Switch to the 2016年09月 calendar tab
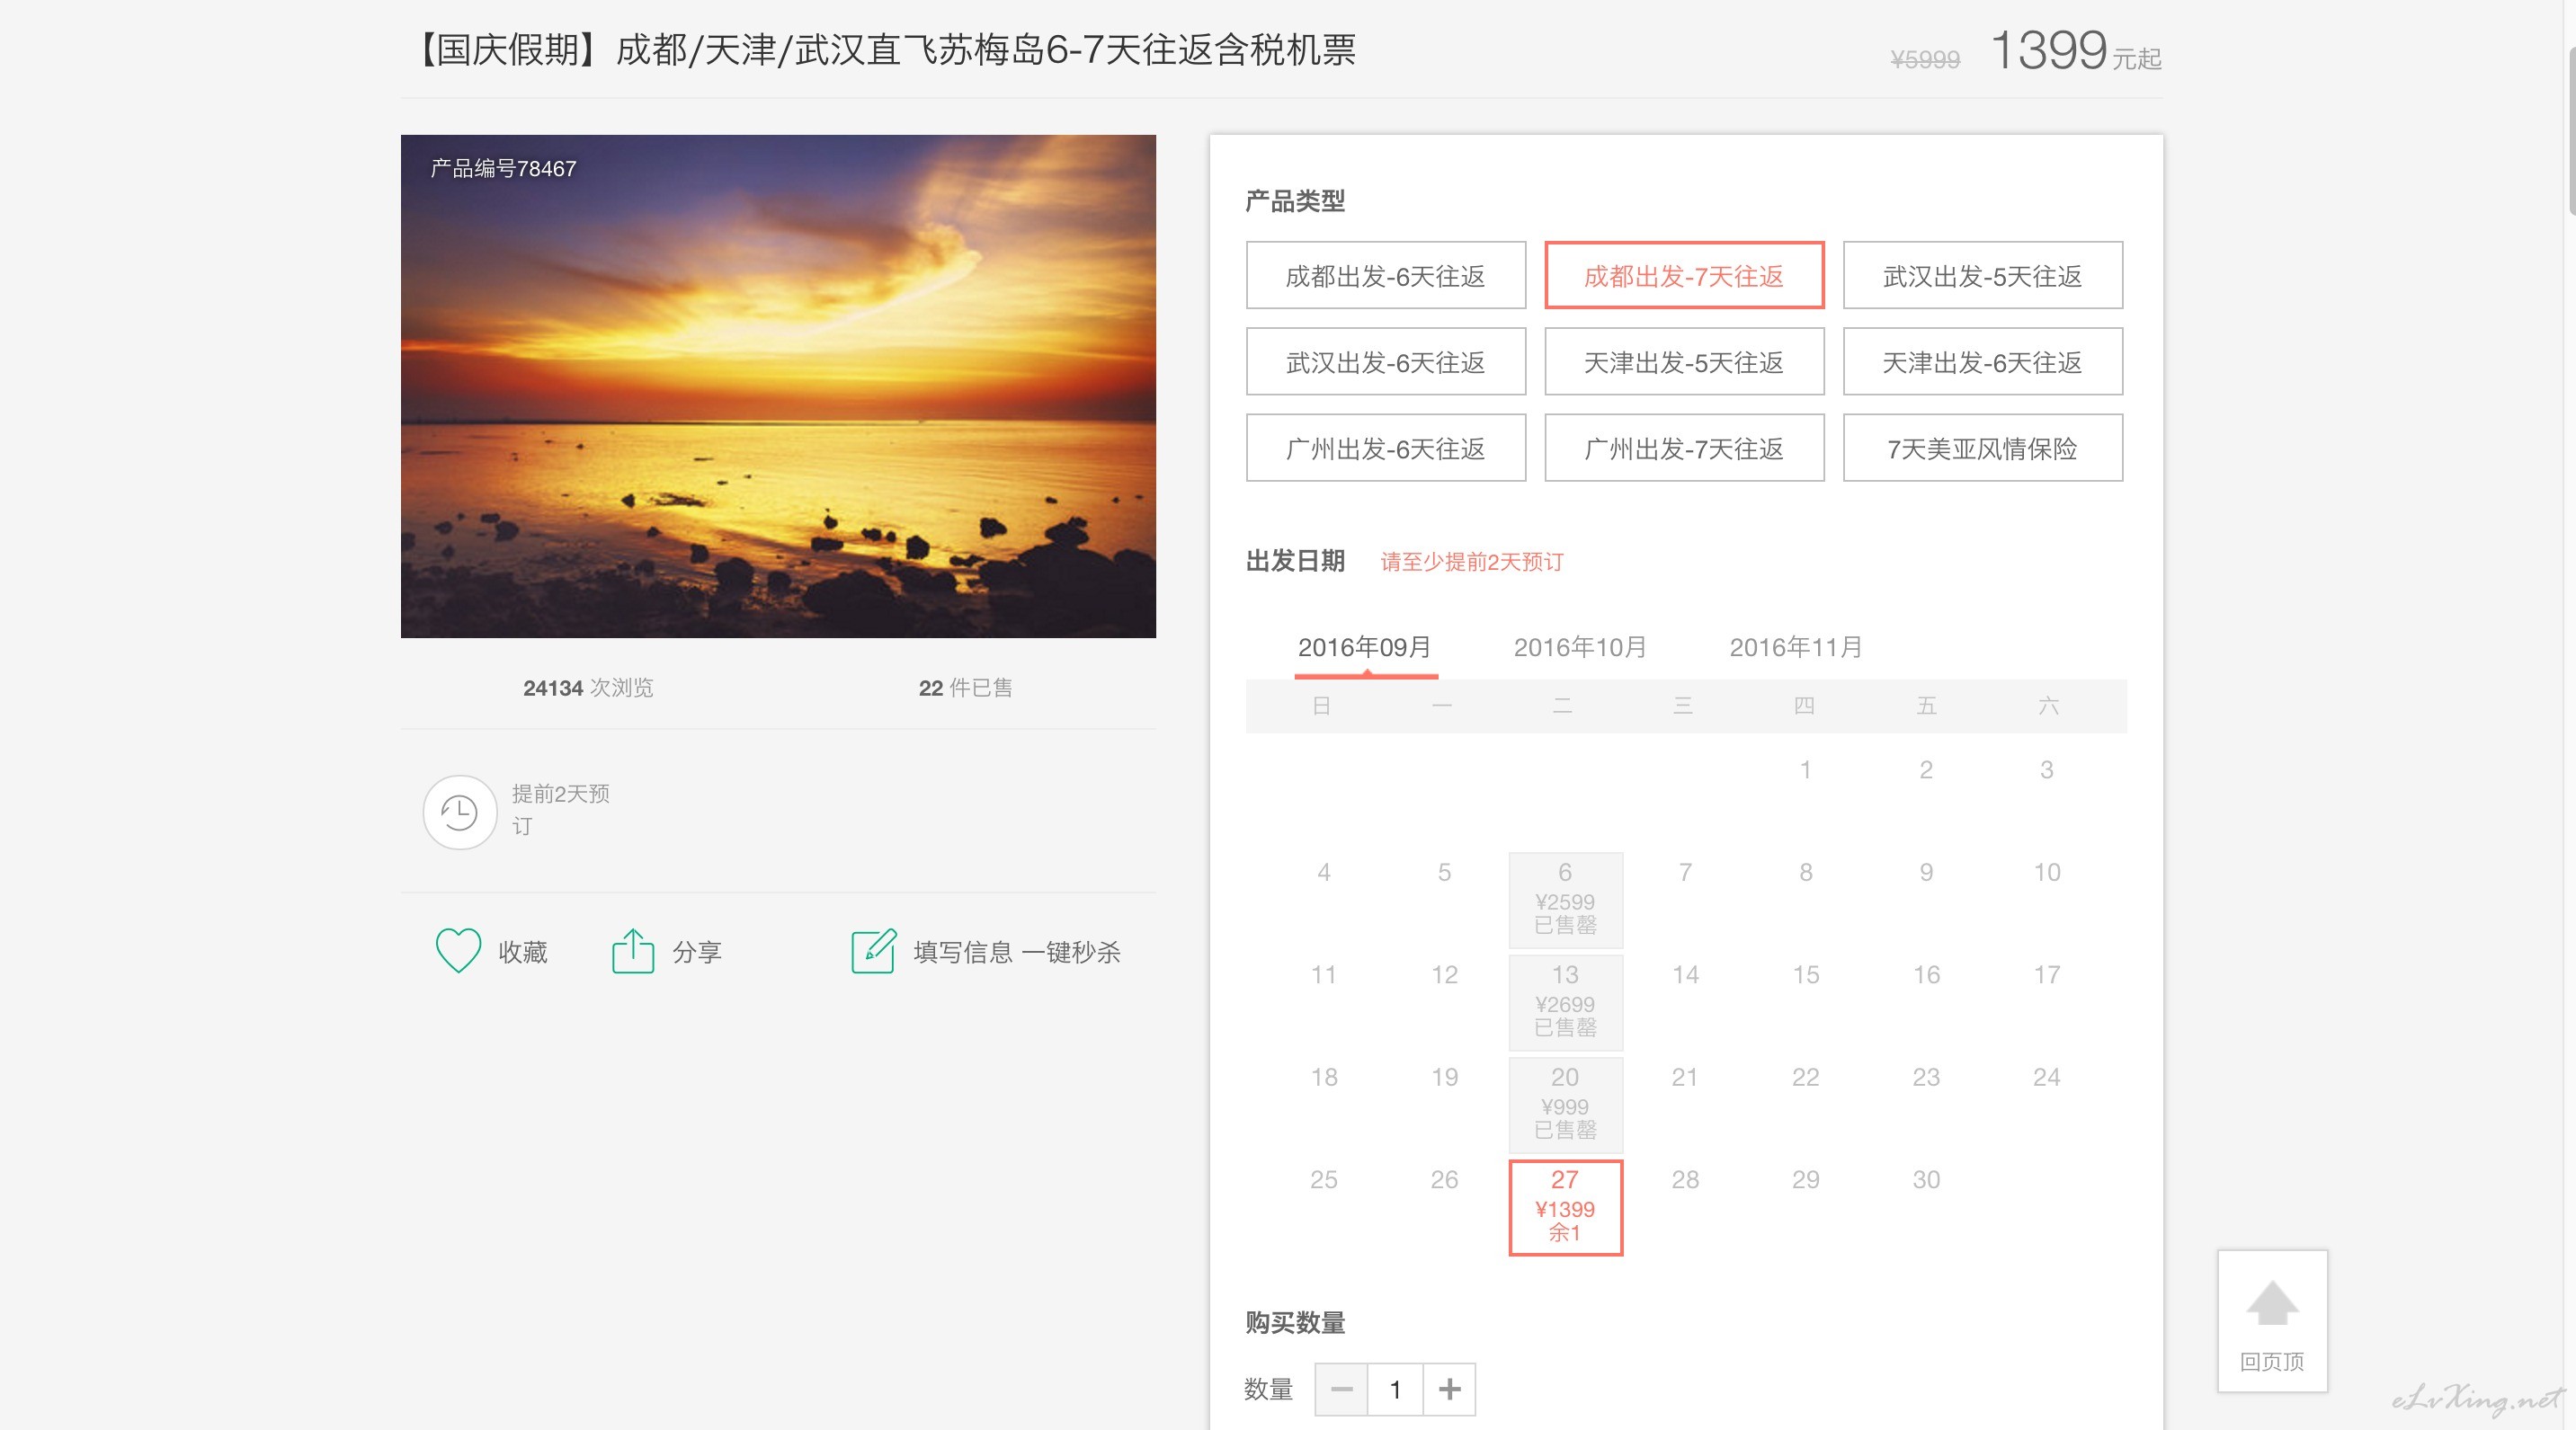 coord(1365,647)
